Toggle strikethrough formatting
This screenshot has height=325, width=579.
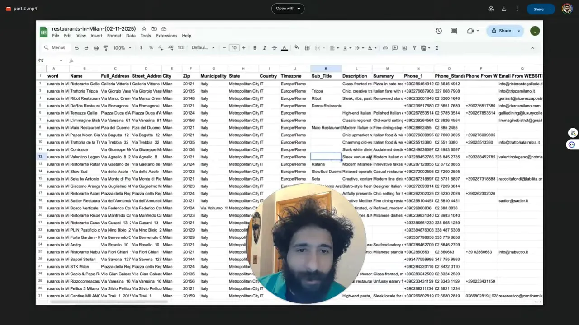point(274,48)
